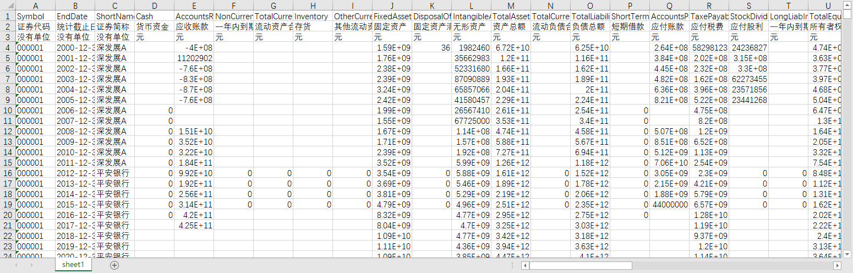
Task: Click the cell with value 1982460
Action: click(x=471, y=48)
